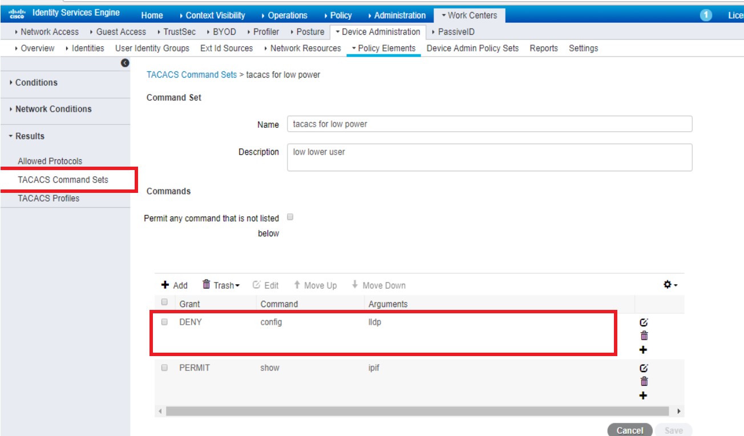Open Guest Access submenu
Screen dimensions: 744x436
click(118, 32)
